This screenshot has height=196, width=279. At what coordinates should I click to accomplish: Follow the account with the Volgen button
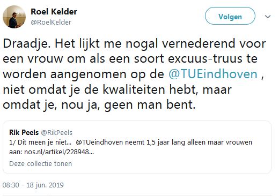[230, 16]
